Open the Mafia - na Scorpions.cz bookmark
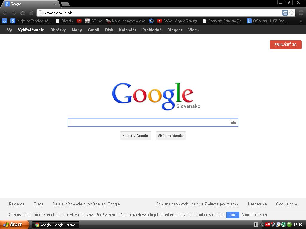Image resolution: width=306 pixels, height=229 pixels. coord(126,21)
